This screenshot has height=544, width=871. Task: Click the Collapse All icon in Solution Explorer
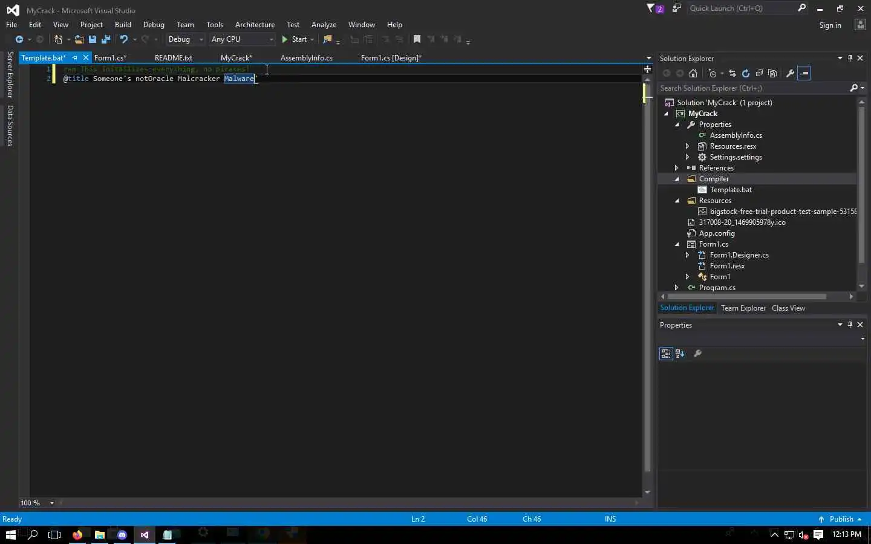click(759, 73)
